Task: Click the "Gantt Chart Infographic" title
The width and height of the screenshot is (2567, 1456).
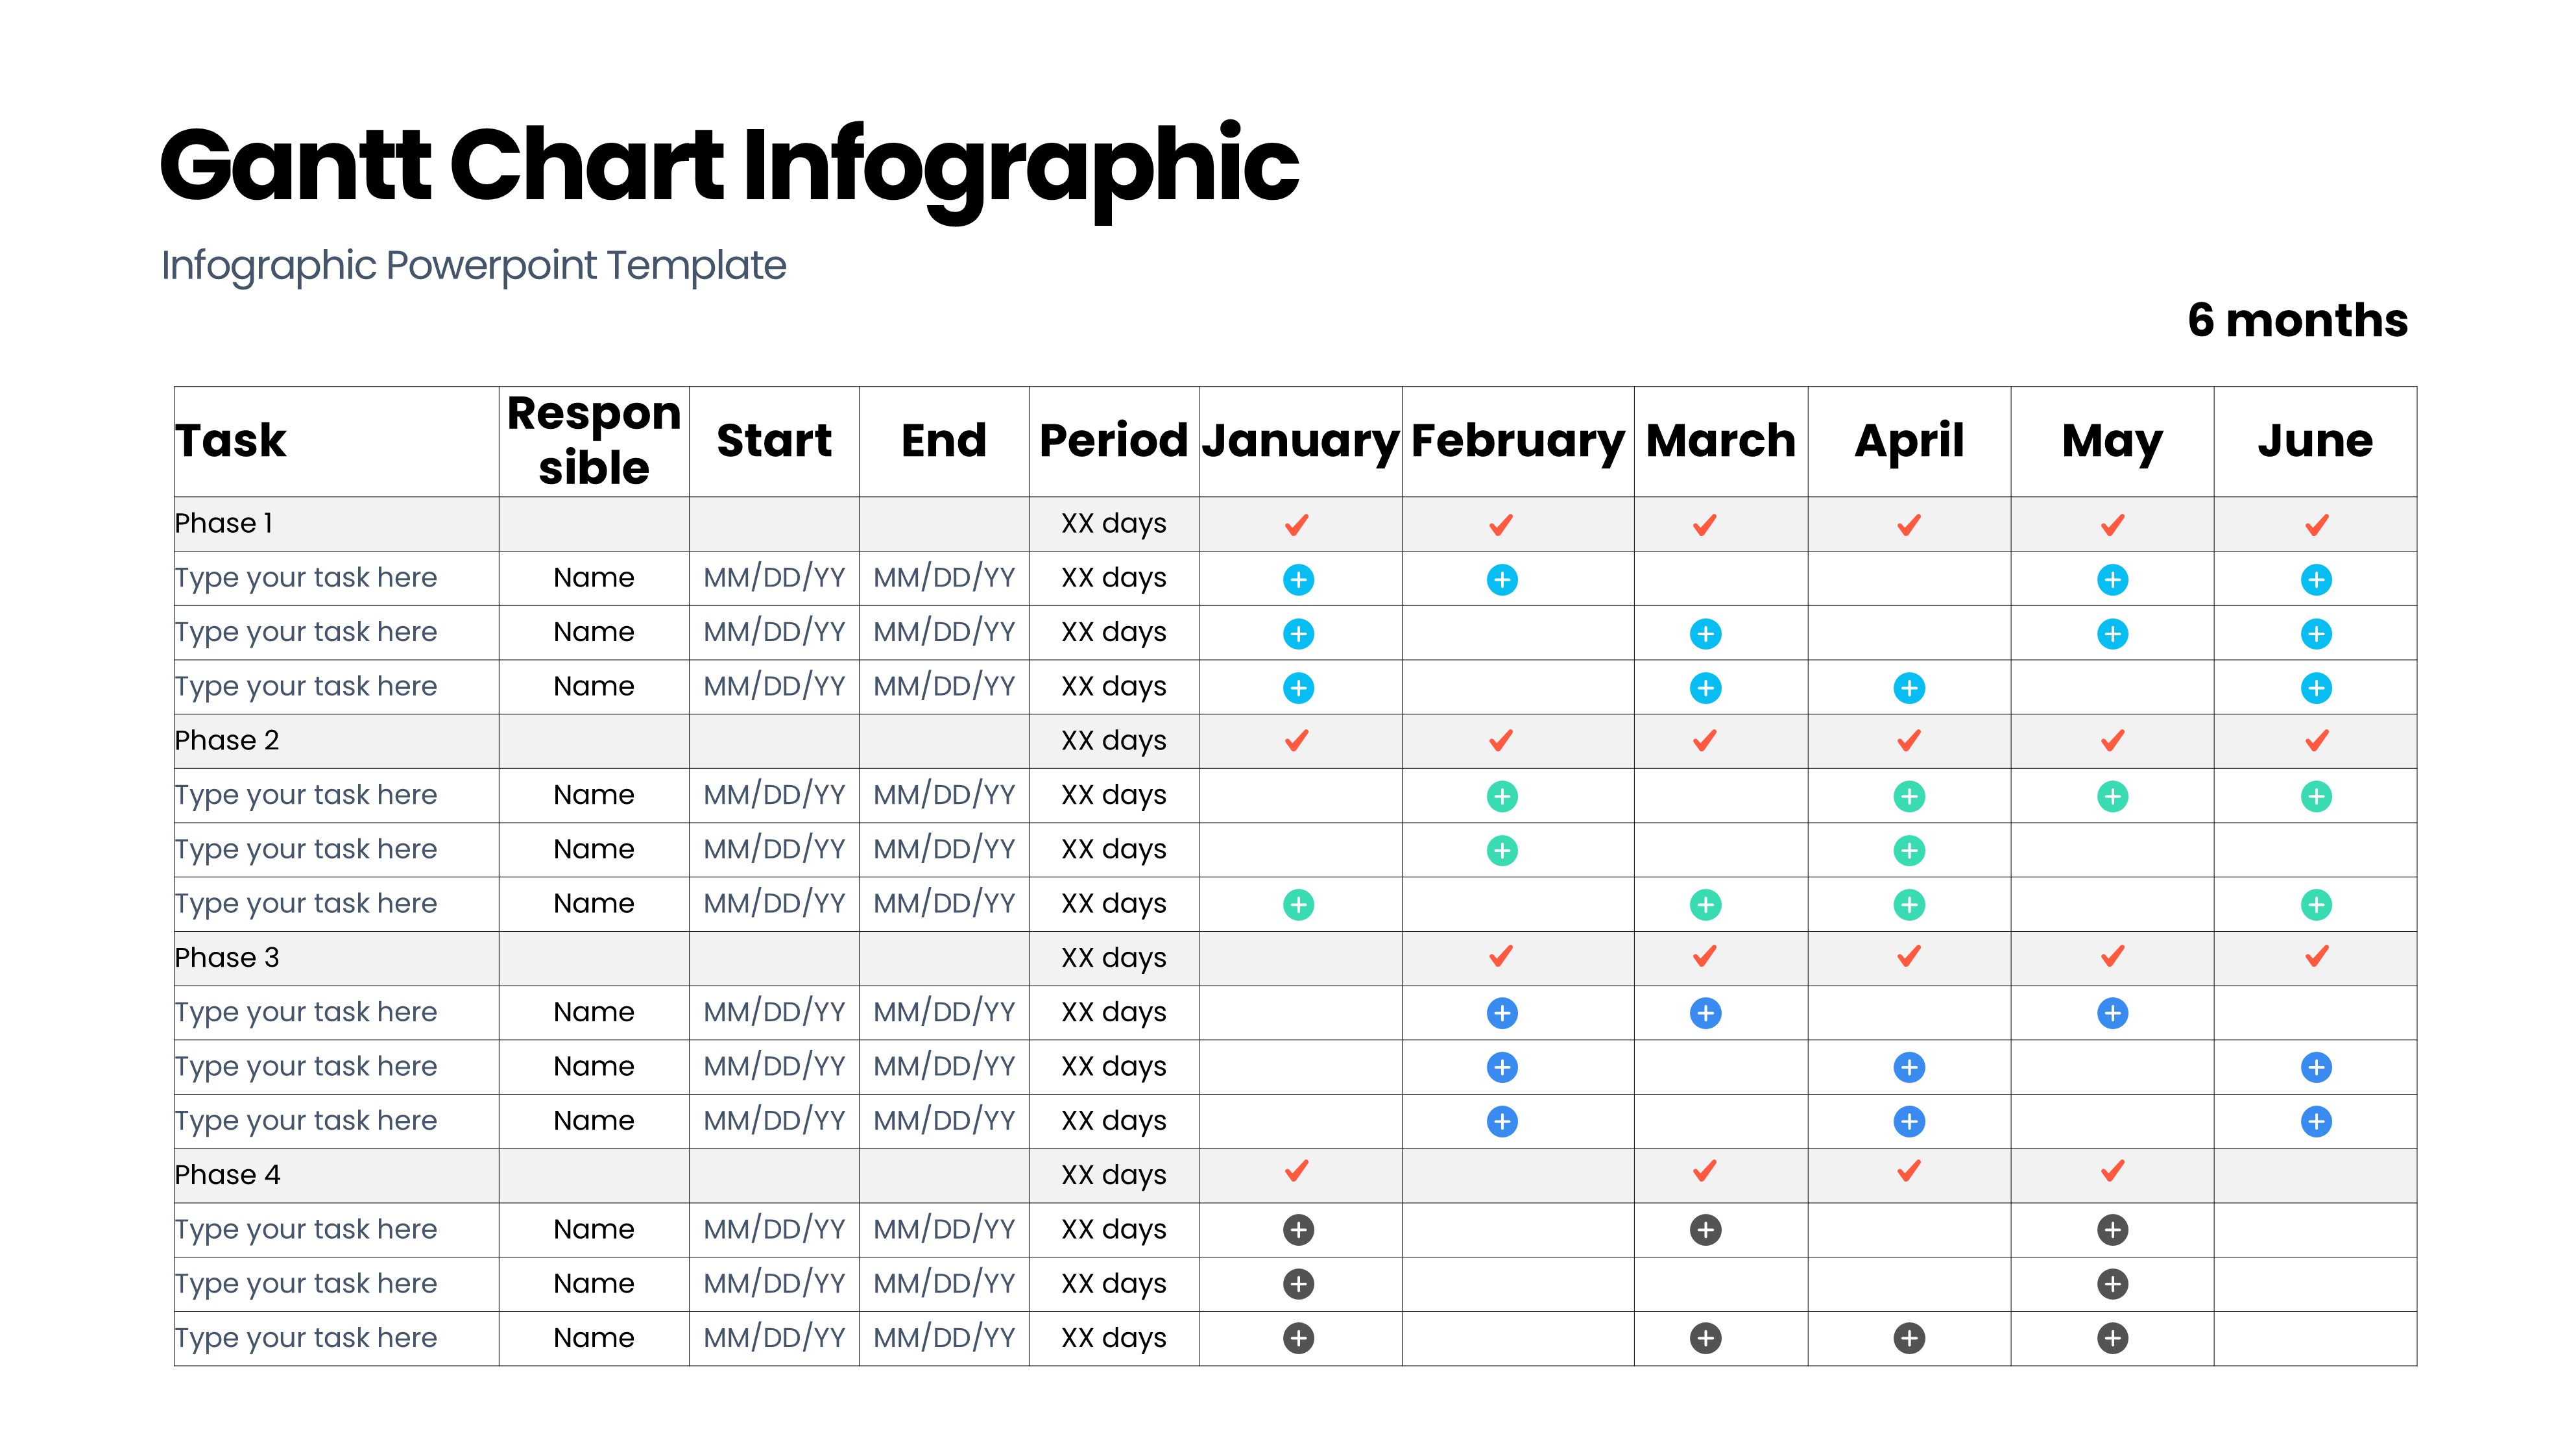Action: coord(729,166)
